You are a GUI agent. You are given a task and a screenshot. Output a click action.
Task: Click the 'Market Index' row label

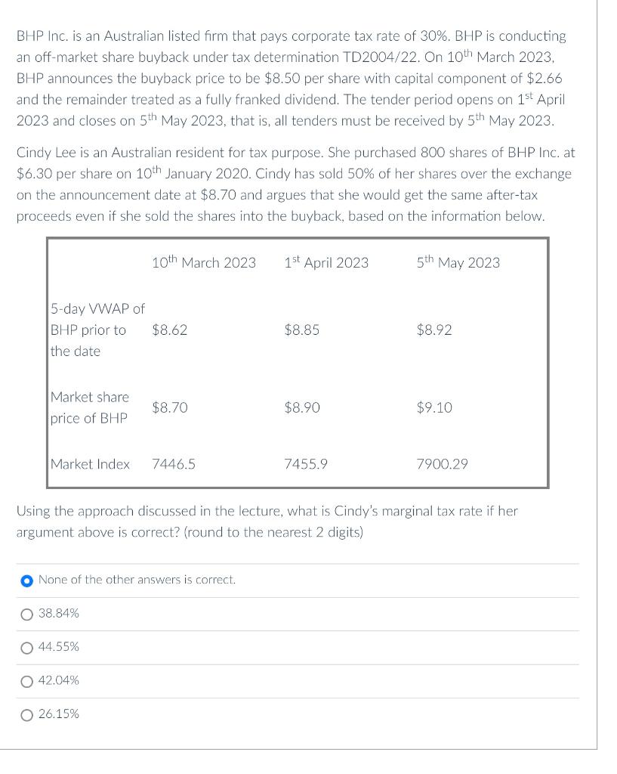coord(91,464)
